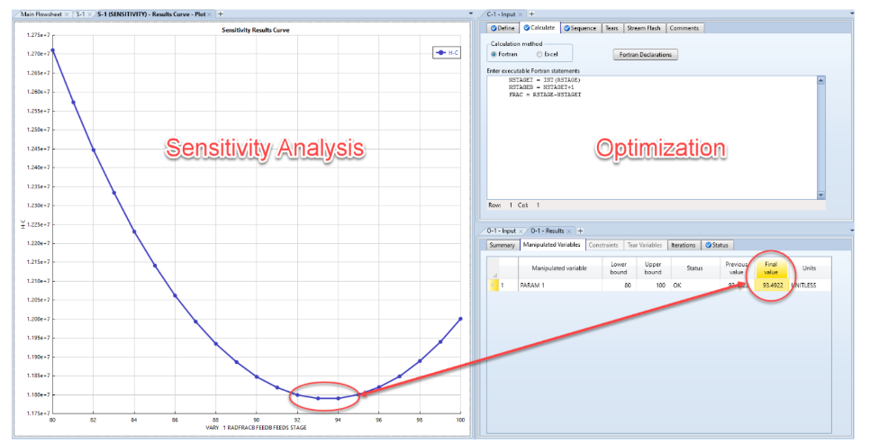Open the Iterations results tab
870x444 pixels.
click(683, 245)
